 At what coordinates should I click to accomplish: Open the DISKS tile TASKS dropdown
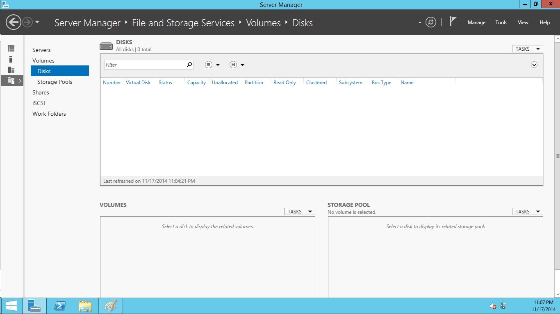pyautogui.click(x=527, y=49)
